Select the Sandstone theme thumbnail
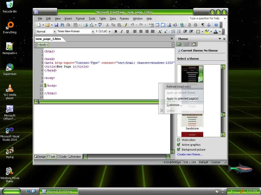 (192, 121)
